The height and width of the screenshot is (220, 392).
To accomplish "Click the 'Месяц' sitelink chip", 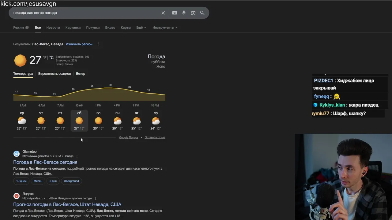I will point(38,181).
